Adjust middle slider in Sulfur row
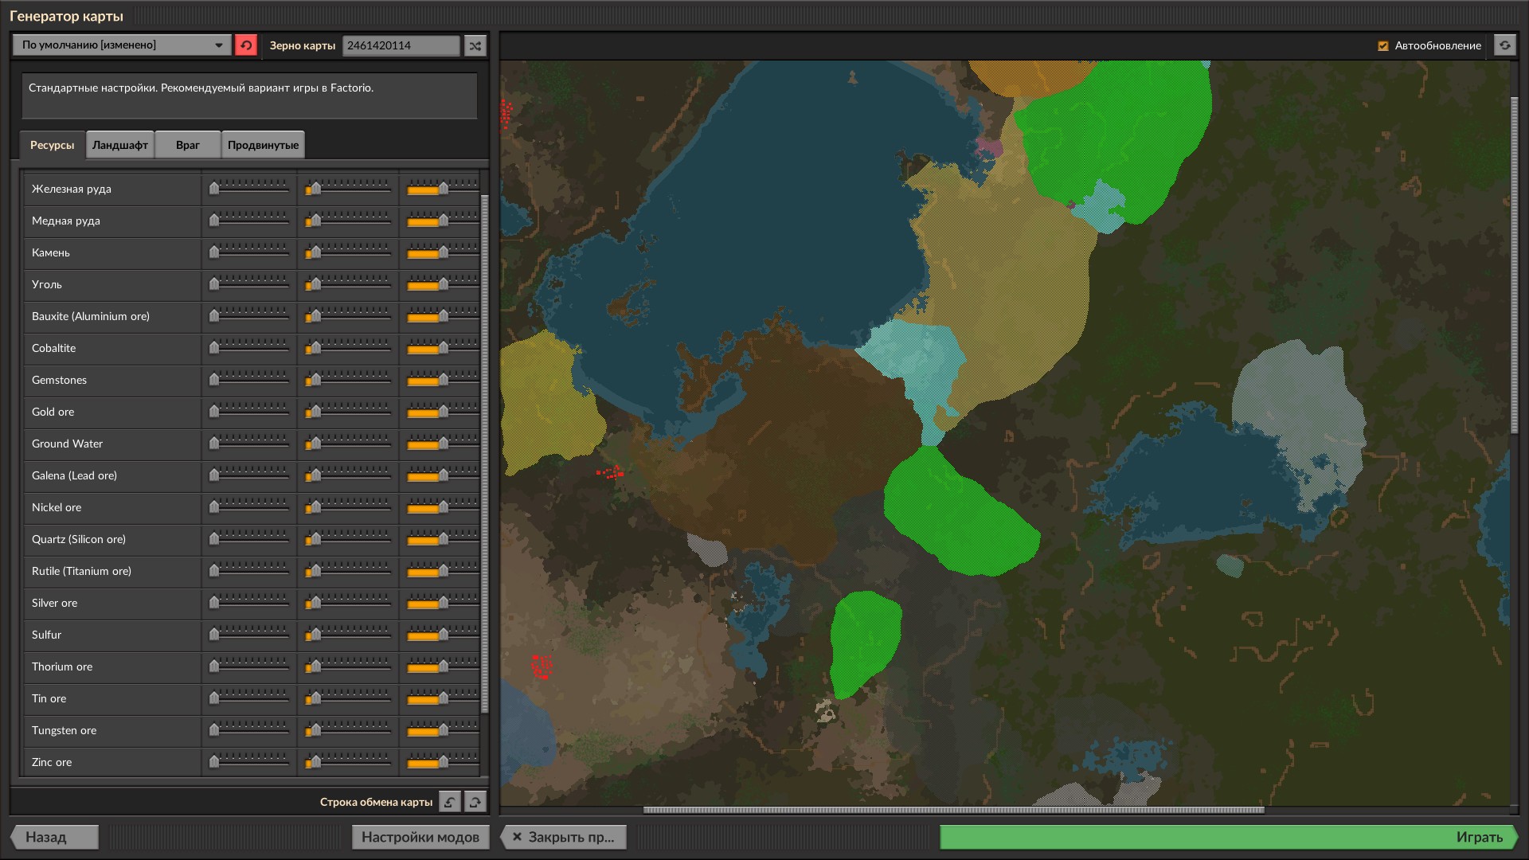1529x860 pixels. 348,635
